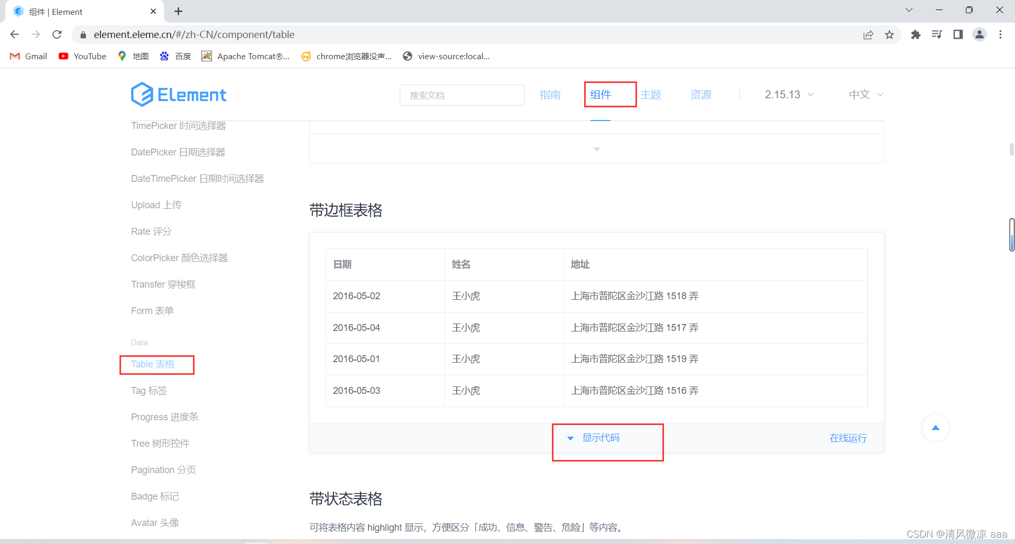Select Table 表格 in sidebar
Viewport: 1015px width, 544px height.
click(x=153, y=364)
